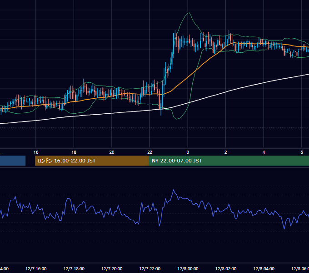Click the oscillator line peak after 22:00
309x273 pixels.
(x=174, y=190)
